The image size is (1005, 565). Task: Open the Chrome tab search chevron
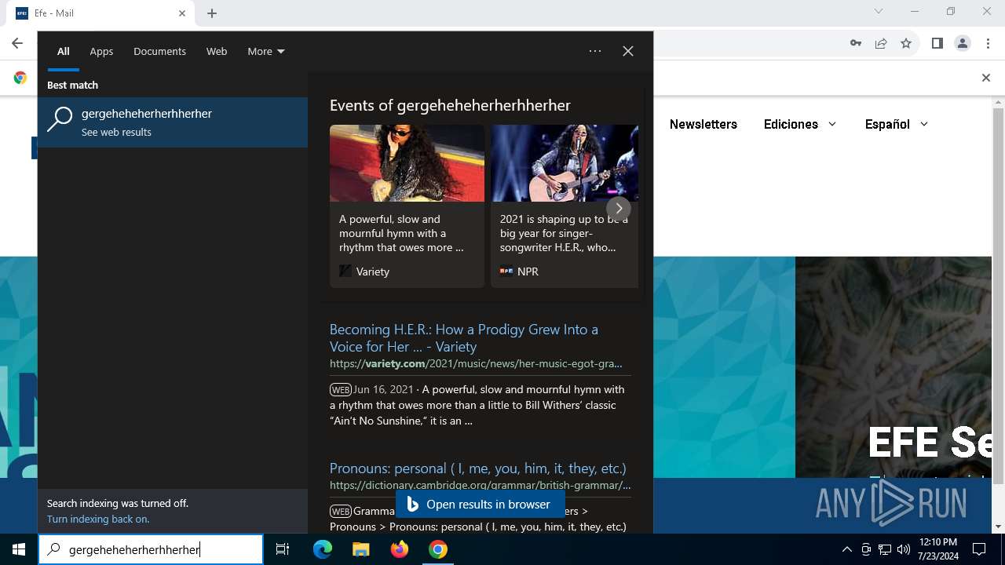(879, 11)
